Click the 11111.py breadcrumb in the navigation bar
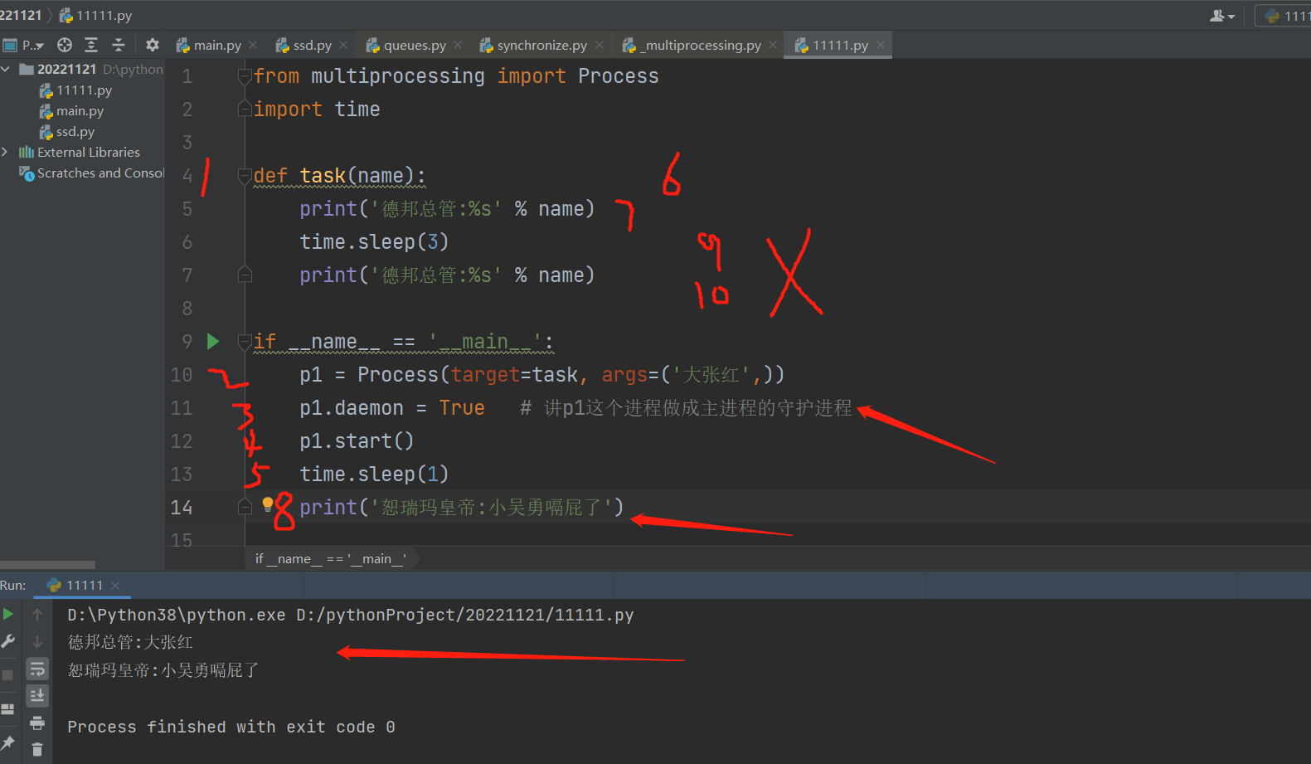Viewport: 1311px width, 764px height. (x=95, y=15)
